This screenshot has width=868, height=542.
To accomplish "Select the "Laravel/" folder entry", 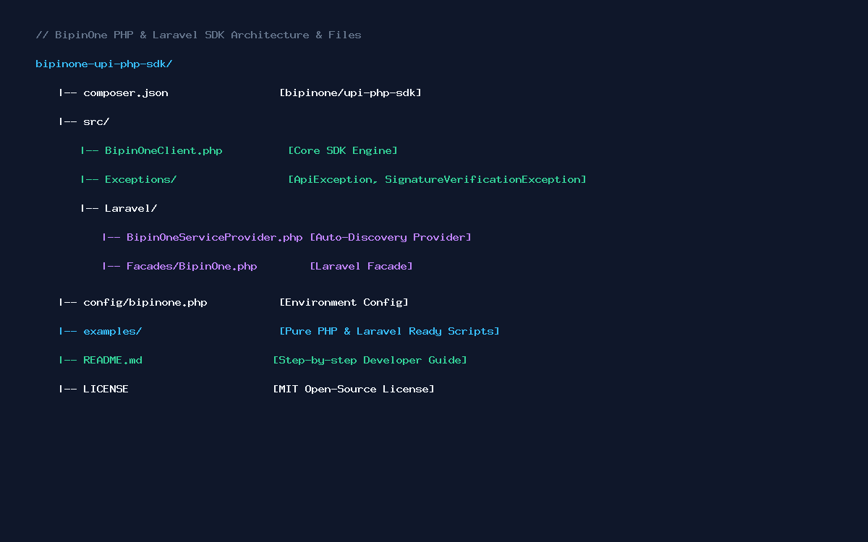I will pyautogui.click(x=131, y=208).
